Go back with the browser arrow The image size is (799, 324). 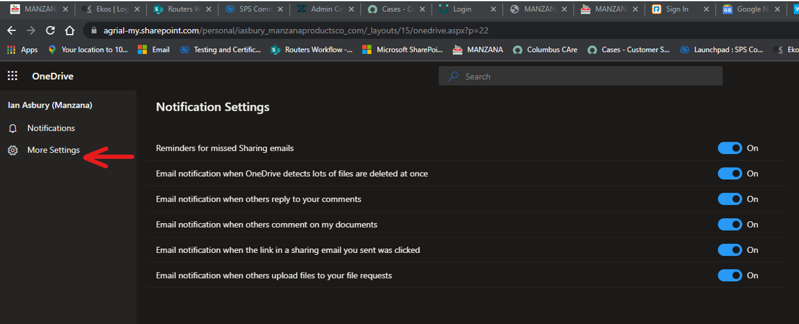(11, 30)
